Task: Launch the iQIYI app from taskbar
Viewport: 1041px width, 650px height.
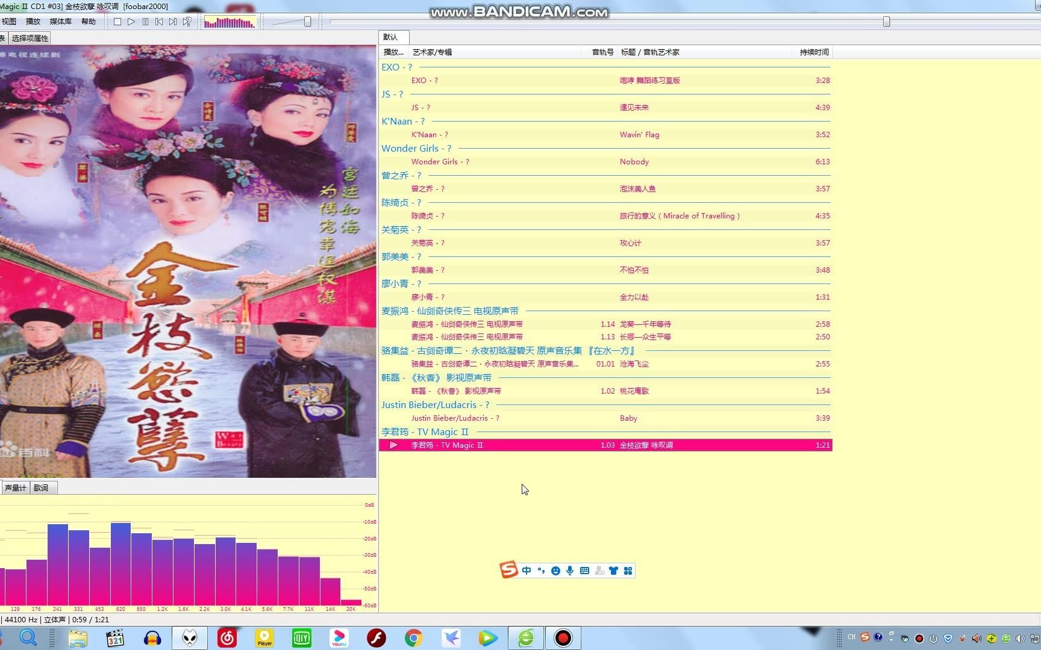Action: pos(302,638)
